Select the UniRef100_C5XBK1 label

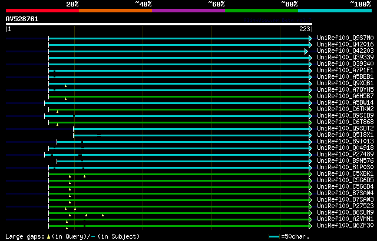click(x=345, y=174)
